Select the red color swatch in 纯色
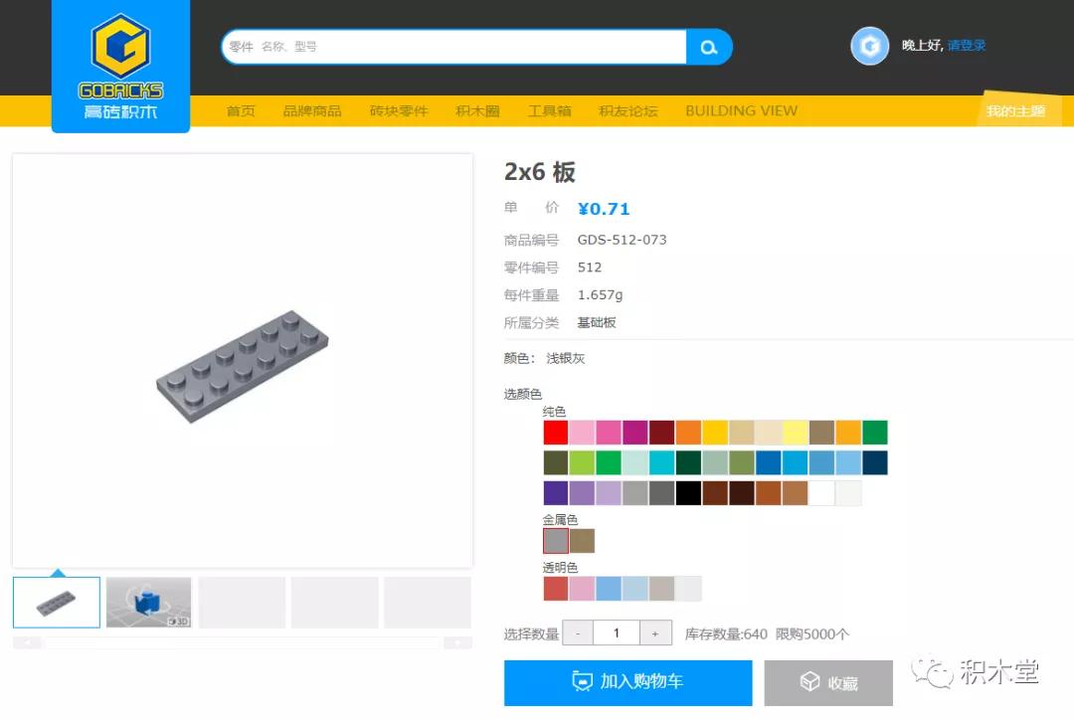 [554, 432]
